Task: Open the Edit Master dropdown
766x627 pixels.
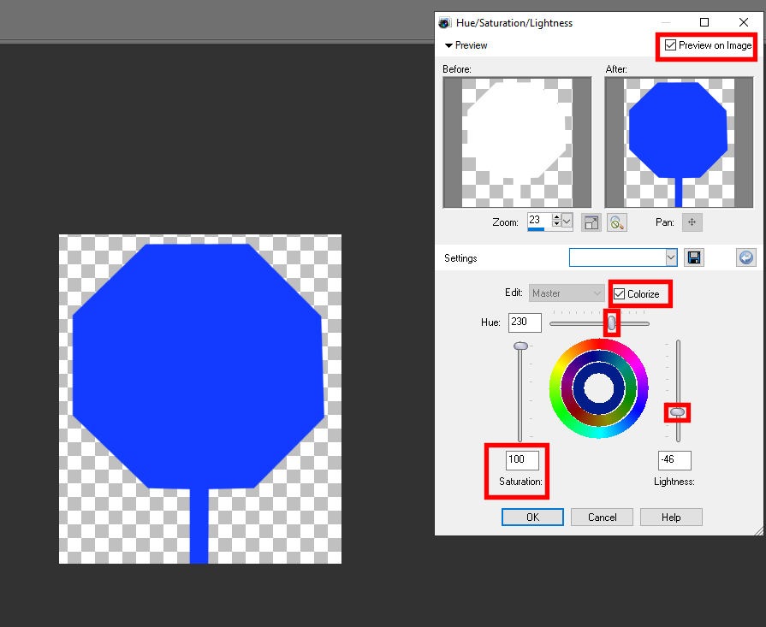Action: click(567, 293)
